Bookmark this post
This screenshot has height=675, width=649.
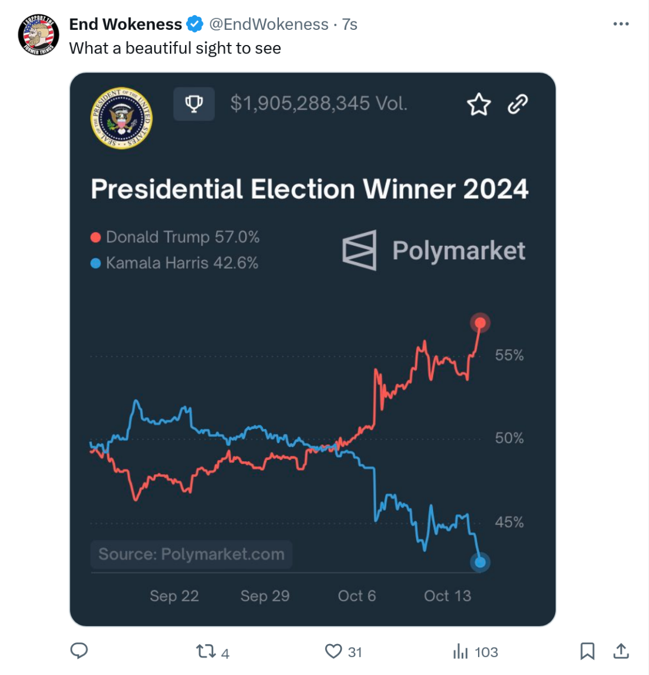click(x=587, y=651)
